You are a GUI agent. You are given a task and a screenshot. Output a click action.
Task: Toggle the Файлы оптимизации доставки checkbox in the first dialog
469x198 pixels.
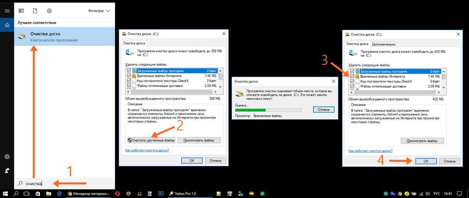pyautogui.click(x=129, y=86)
